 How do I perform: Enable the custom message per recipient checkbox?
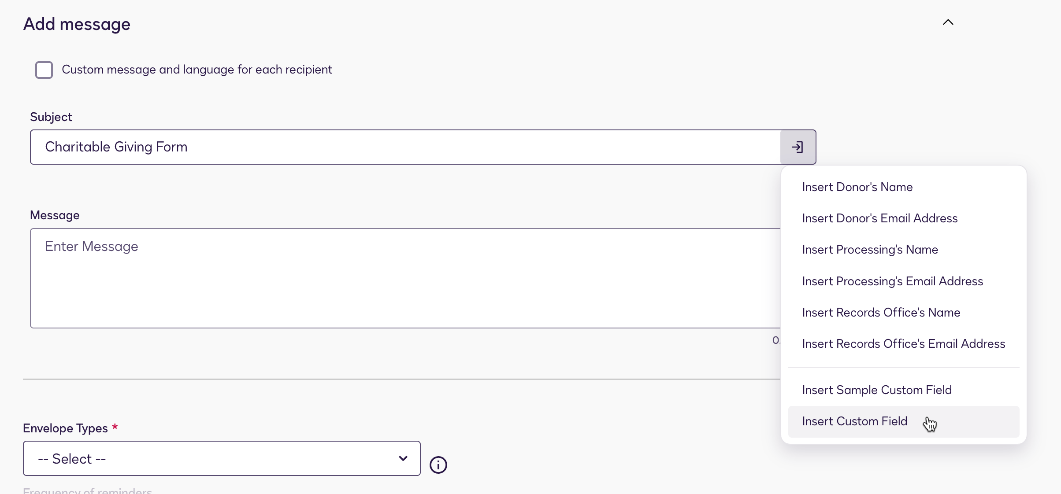[x=44, y=70]
